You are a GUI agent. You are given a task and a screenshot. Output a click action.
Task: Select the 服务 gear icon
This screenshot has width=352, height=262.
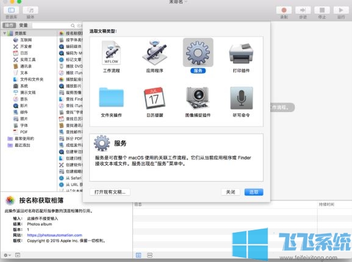(x=198, y=52)
